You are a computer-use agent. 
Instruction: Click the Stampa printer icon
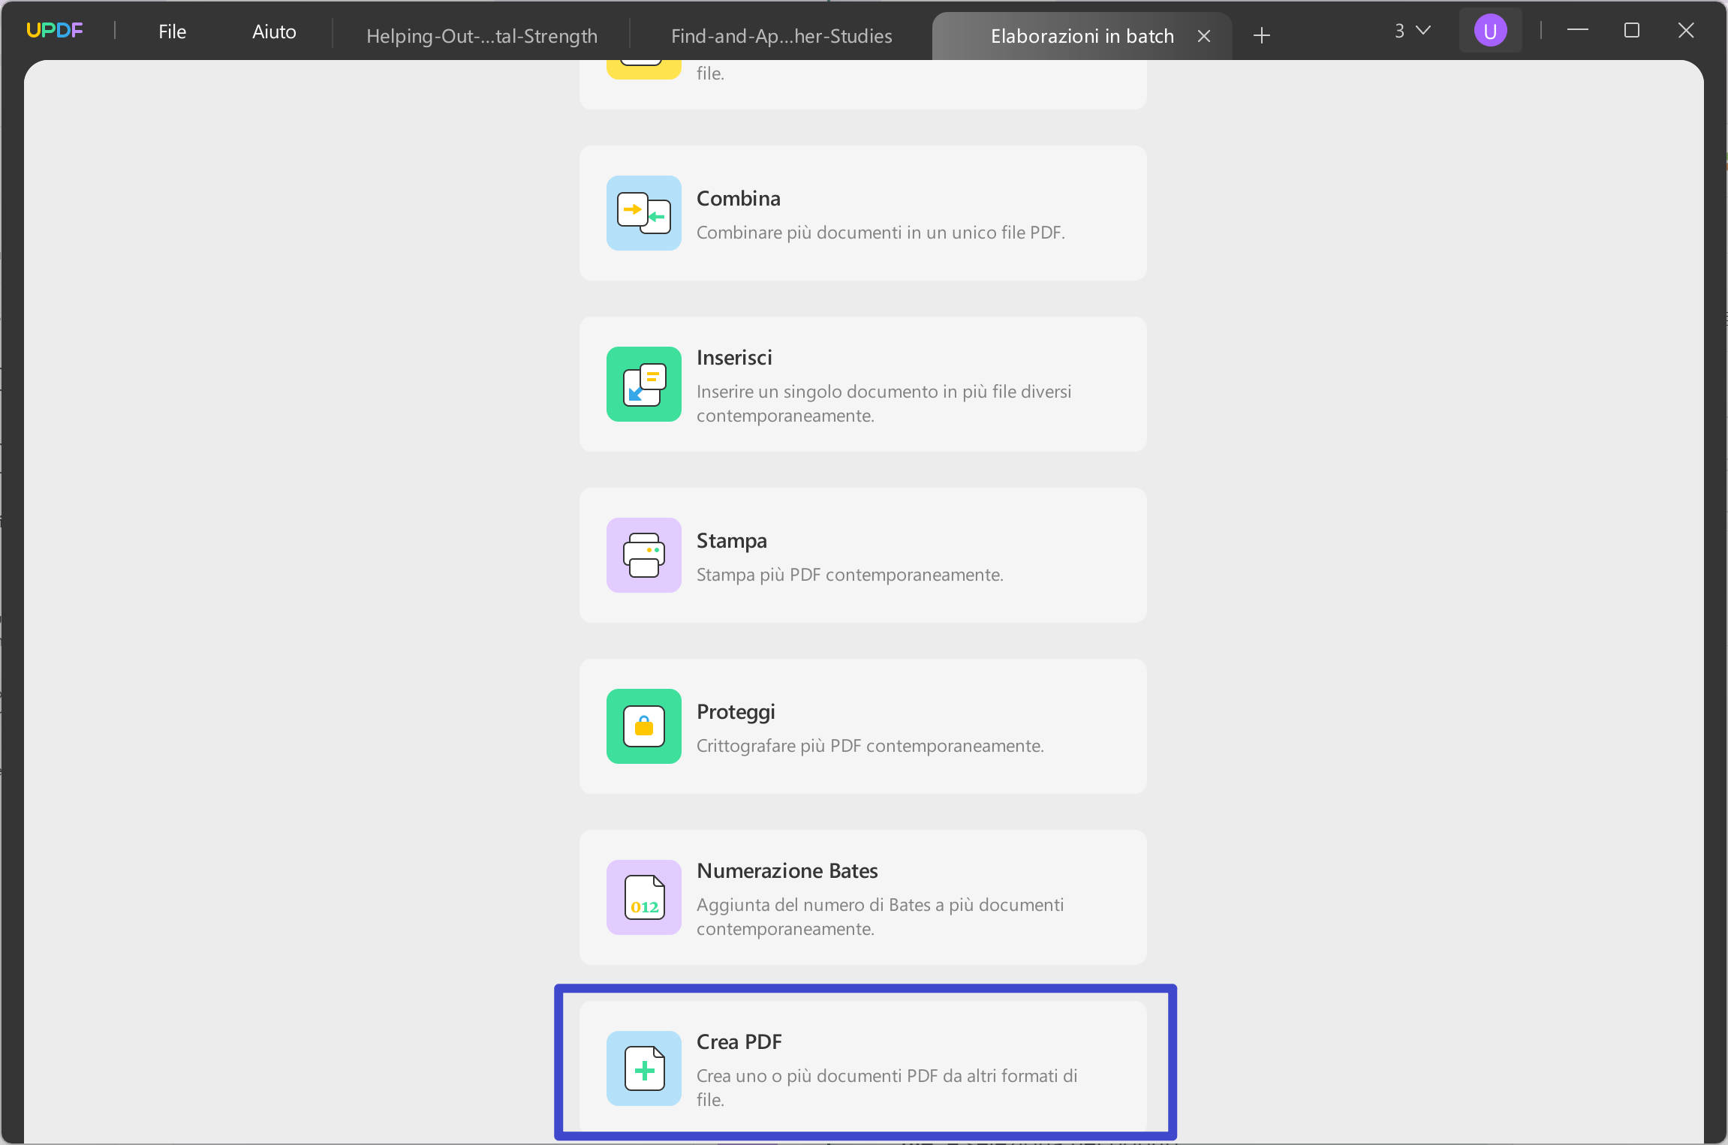click(643, 555)
